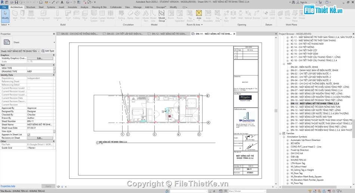Toggle Current Revision Issued checkbox
355x193 pixels.
pyautogui.click(x=29, y=88)
